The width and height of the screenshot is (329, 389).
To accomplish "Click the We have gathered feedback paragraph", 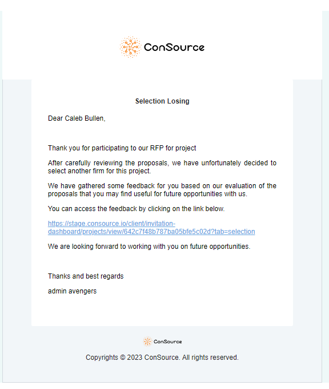I will coord(162,190).
